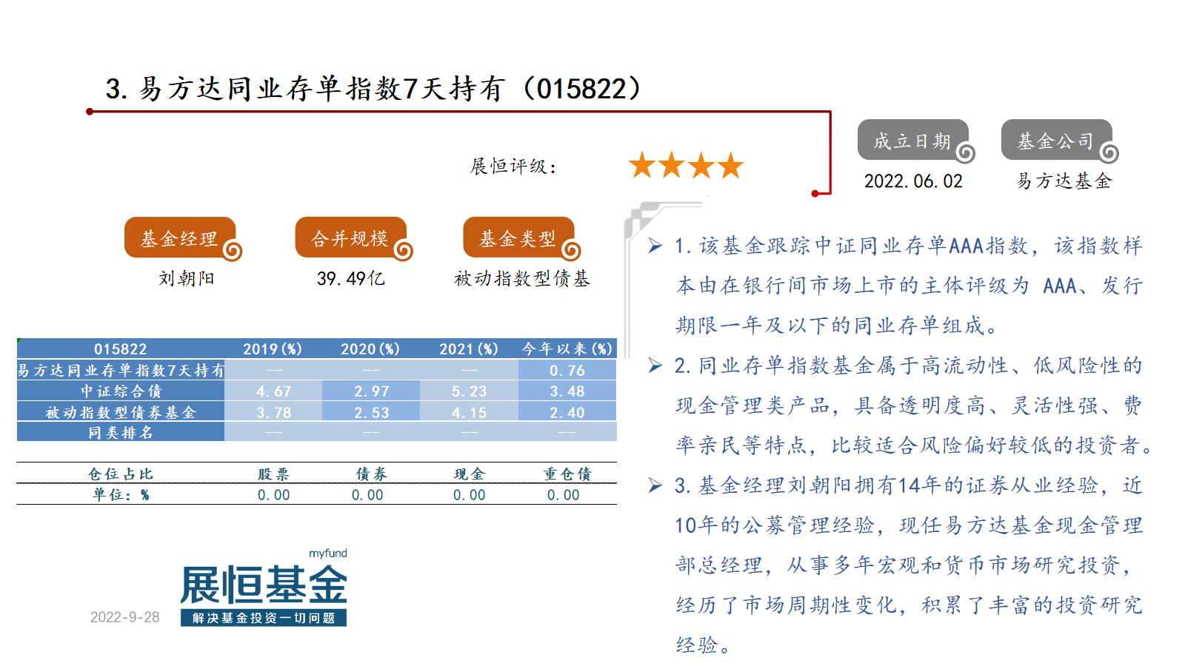Screen dimensions: 1185x666
Task: Click the date 2022-9-28
Action: (124, 617)
